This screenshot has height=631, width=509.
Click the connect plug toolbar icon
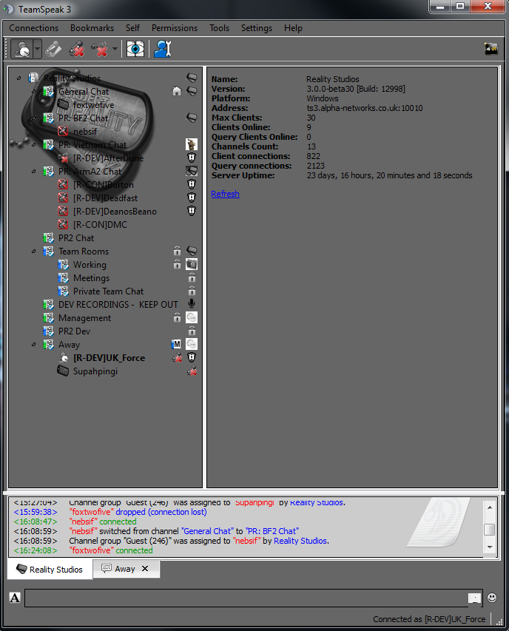click(53, 49)
